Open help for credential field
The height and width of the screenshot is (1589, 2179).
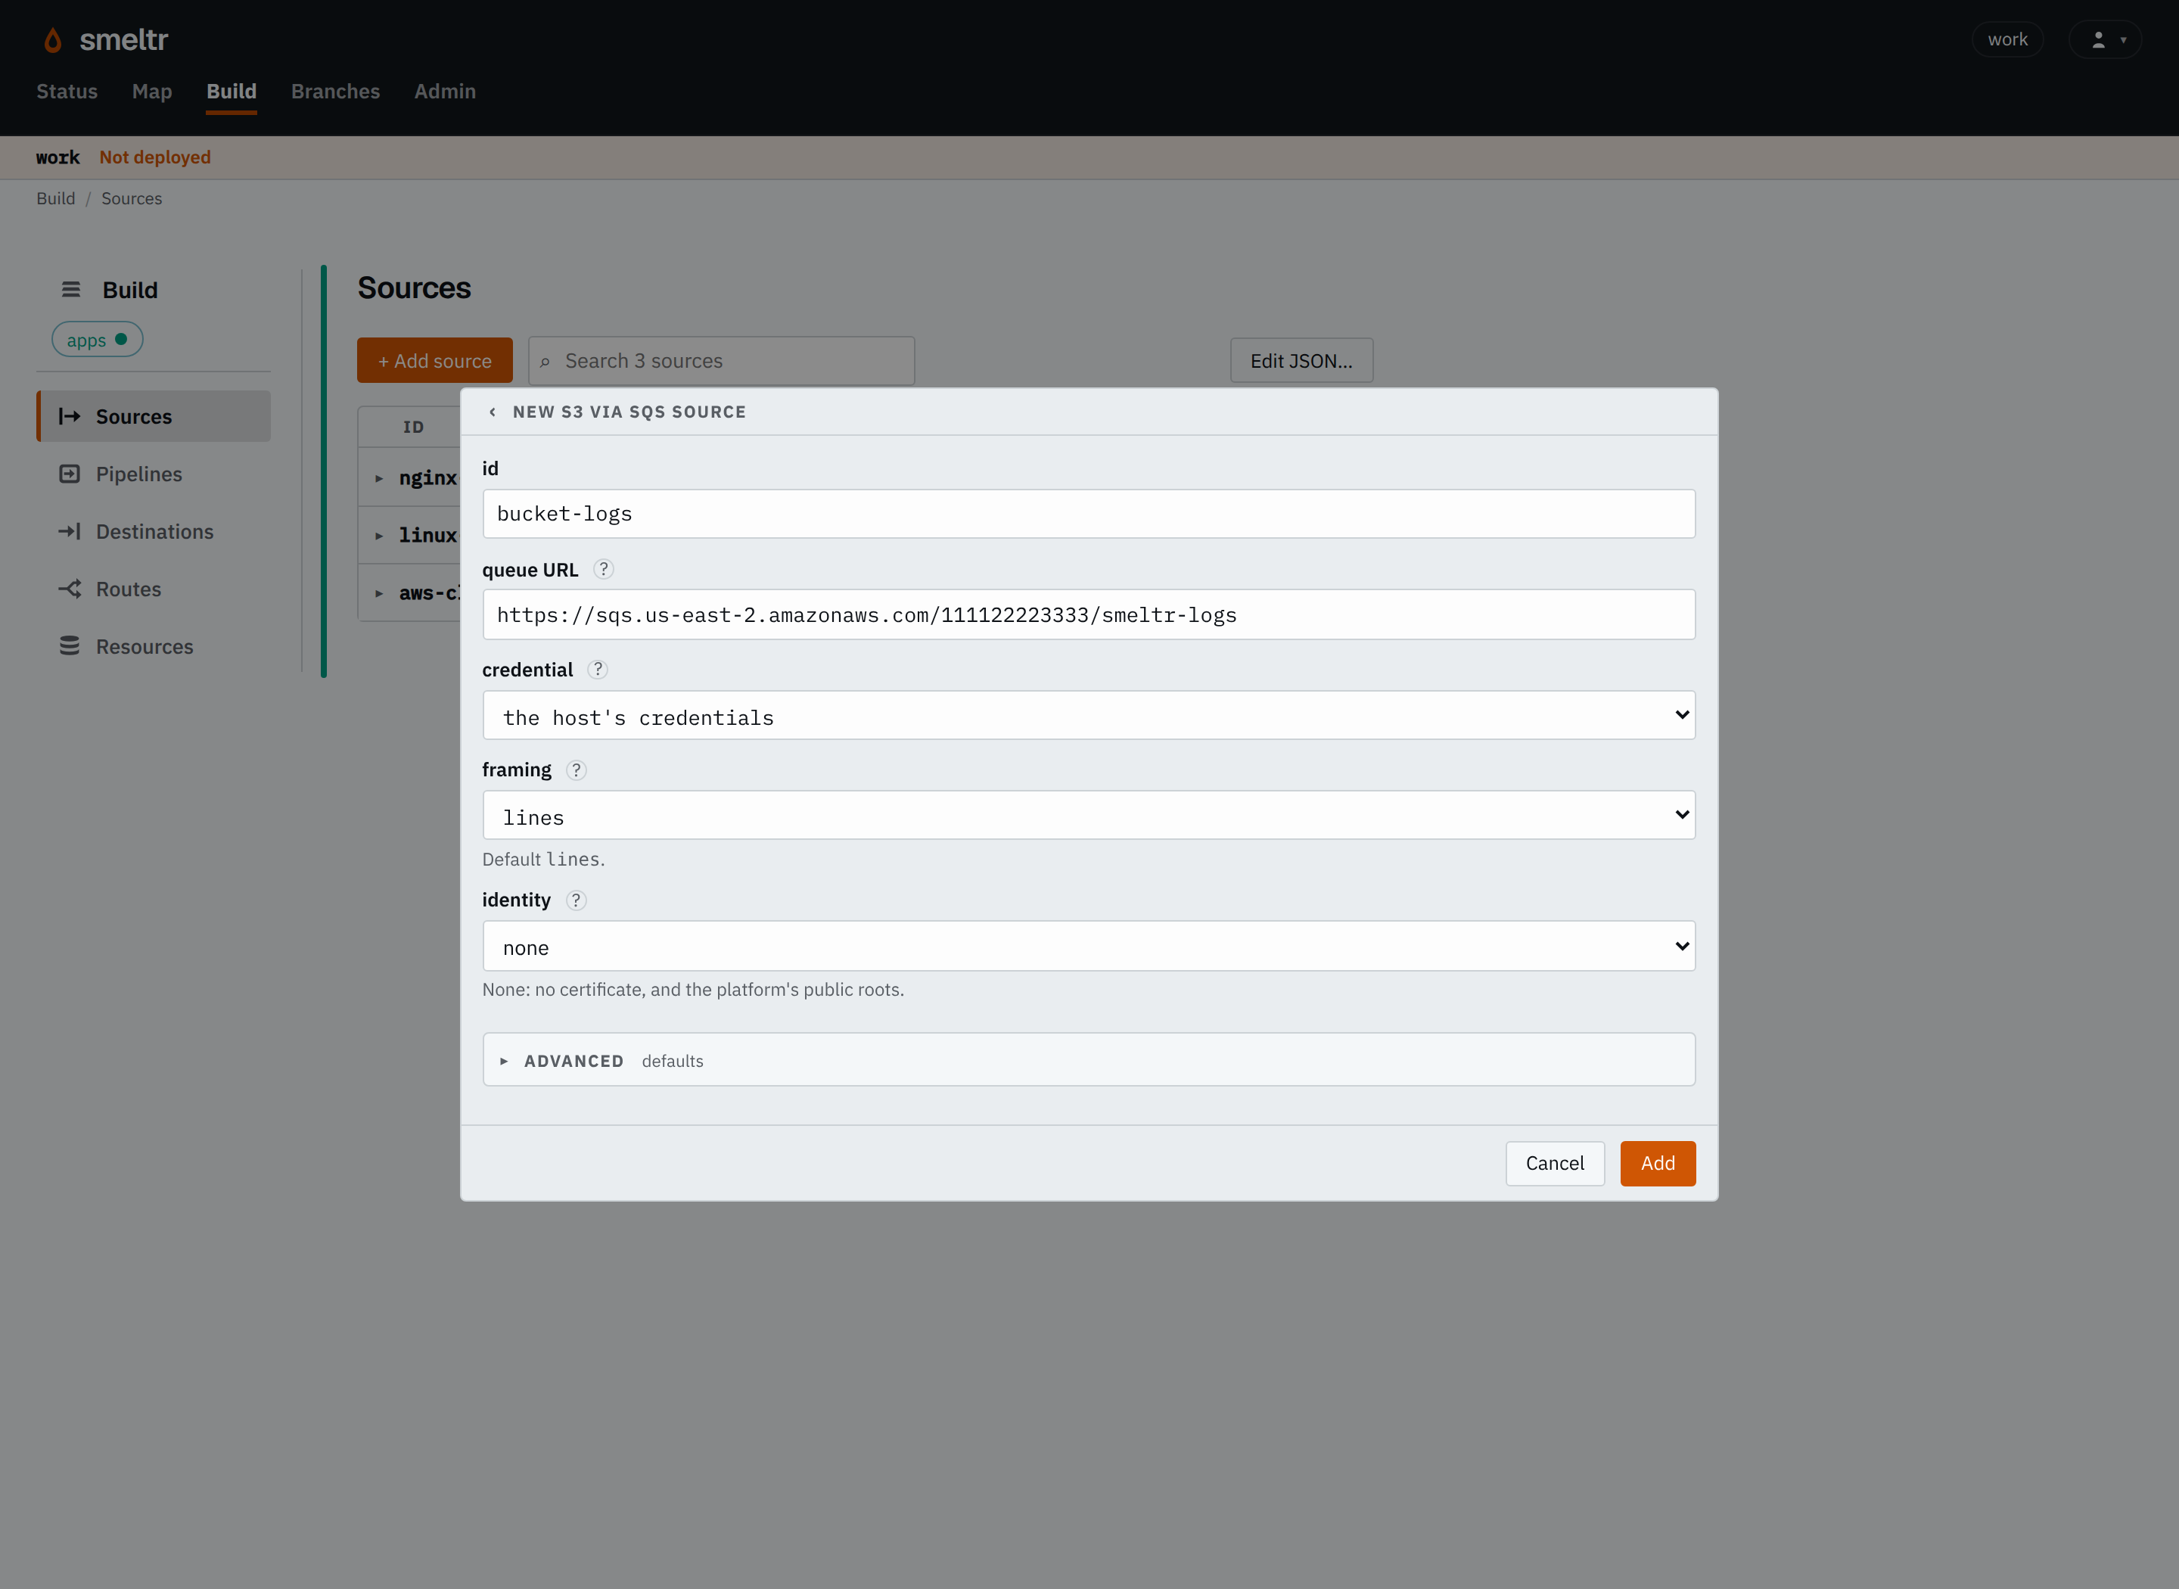pyautogui.click(x=597, y=670)
